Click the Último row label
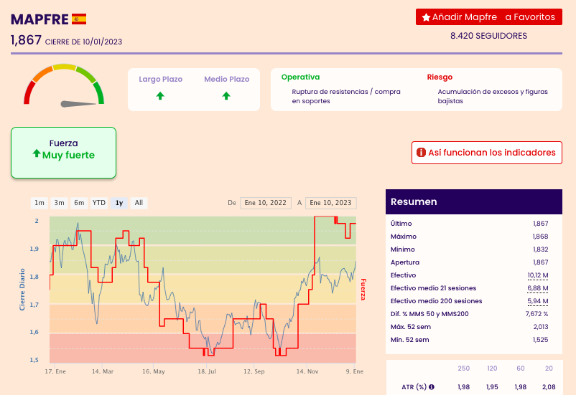This screenshot has height=395, width=576. point(401,224)
